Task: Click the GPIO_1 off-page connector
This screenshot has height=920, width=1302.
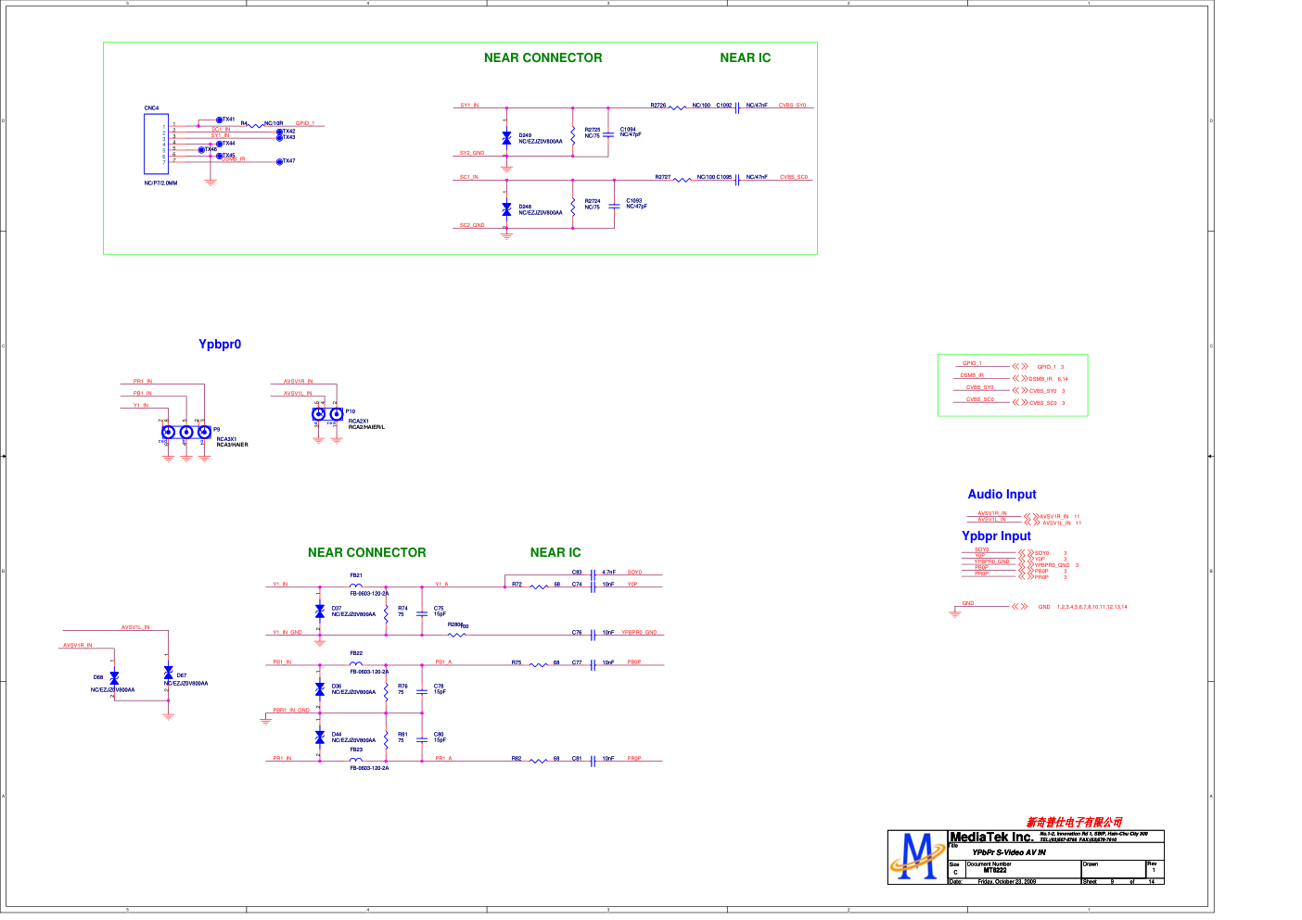Action: point(1020,367)
